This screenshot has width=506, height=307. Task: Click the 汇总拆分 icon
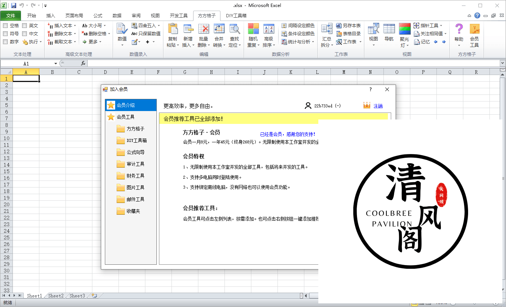point(326,29)
